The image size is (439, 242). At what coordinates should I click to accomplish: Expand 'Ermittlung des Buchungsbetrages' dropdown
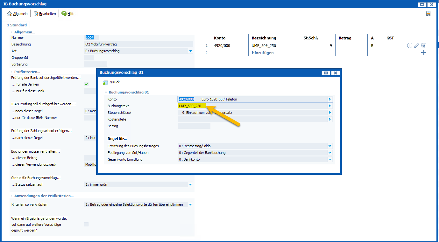pyautogui.click(x=330, y=146)
